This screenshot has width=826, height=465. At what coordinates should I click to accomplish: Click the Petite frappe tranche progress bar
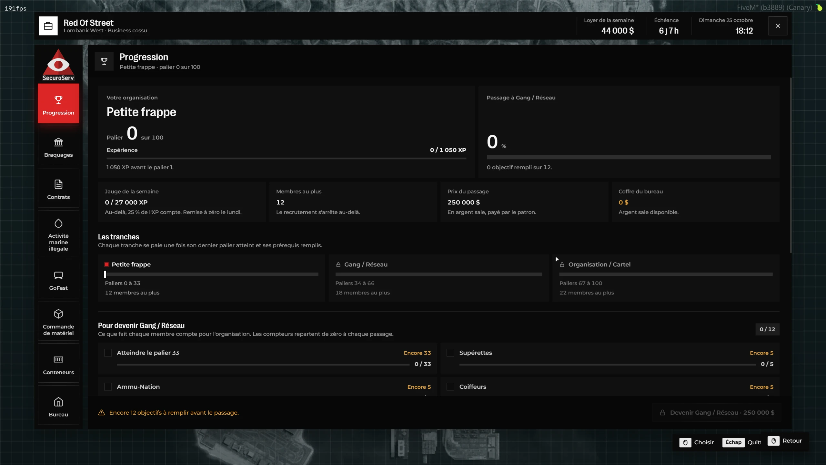coord(212,274)
